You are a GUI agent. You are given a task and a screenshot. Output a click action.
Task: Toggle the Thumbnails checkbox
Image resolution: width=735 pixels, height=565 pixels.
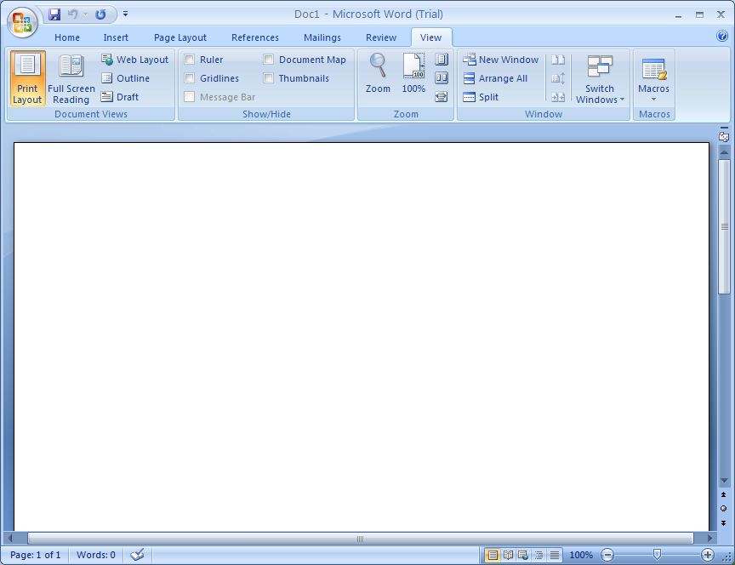[x=269, y=78]
